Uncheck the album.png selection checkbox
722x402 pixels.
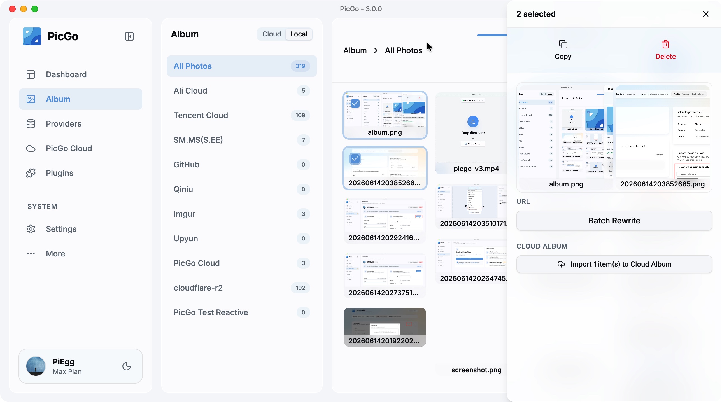tap(355, 104)
